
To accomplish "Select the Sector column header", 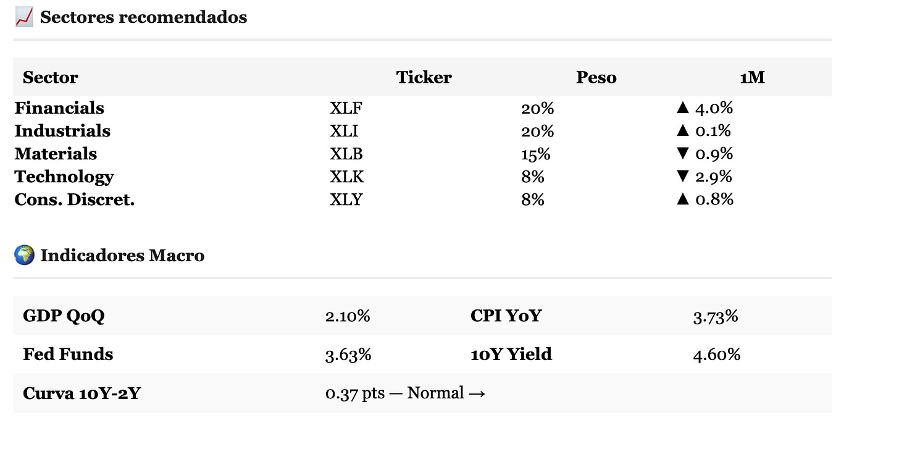I will (51, 77).
